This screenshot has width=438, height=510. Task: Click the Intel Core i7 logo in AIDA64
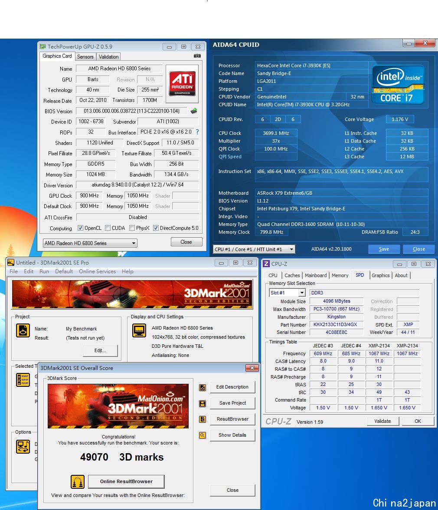398,85
